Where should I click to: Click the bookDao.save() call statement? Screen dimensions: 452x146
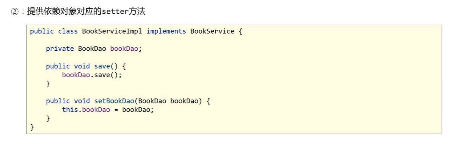pyautogui.click(x=92, y=75)
